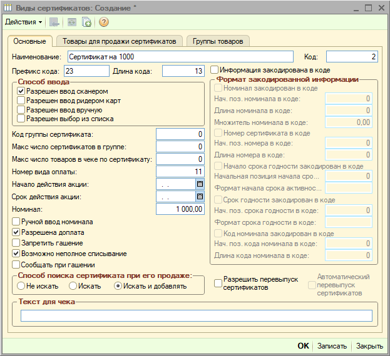This screenshot has height=356, width=390.
Task: Check Запретить гашение
Action: (16, 243)
